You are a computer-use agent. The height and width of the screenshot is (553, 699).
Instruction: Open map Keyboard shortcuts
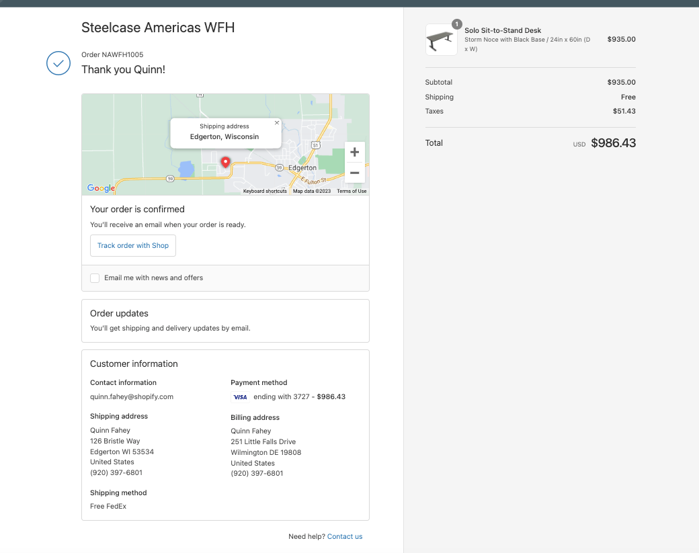pos(265,192)
